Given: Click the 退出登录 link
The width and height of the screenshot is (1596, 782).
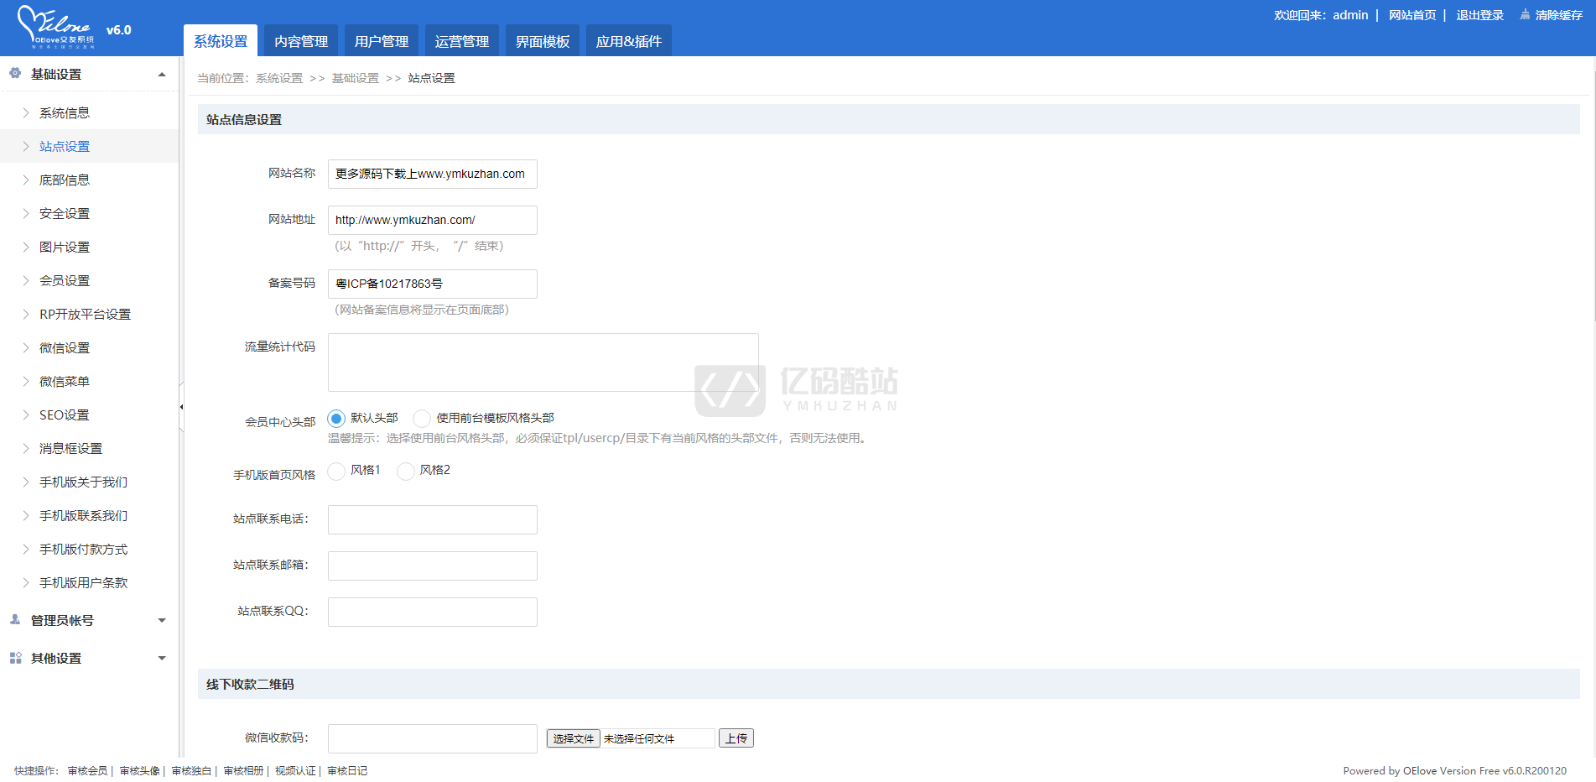Looking at the screenshot, I should pyautogui.click(x=1480, y=15).
